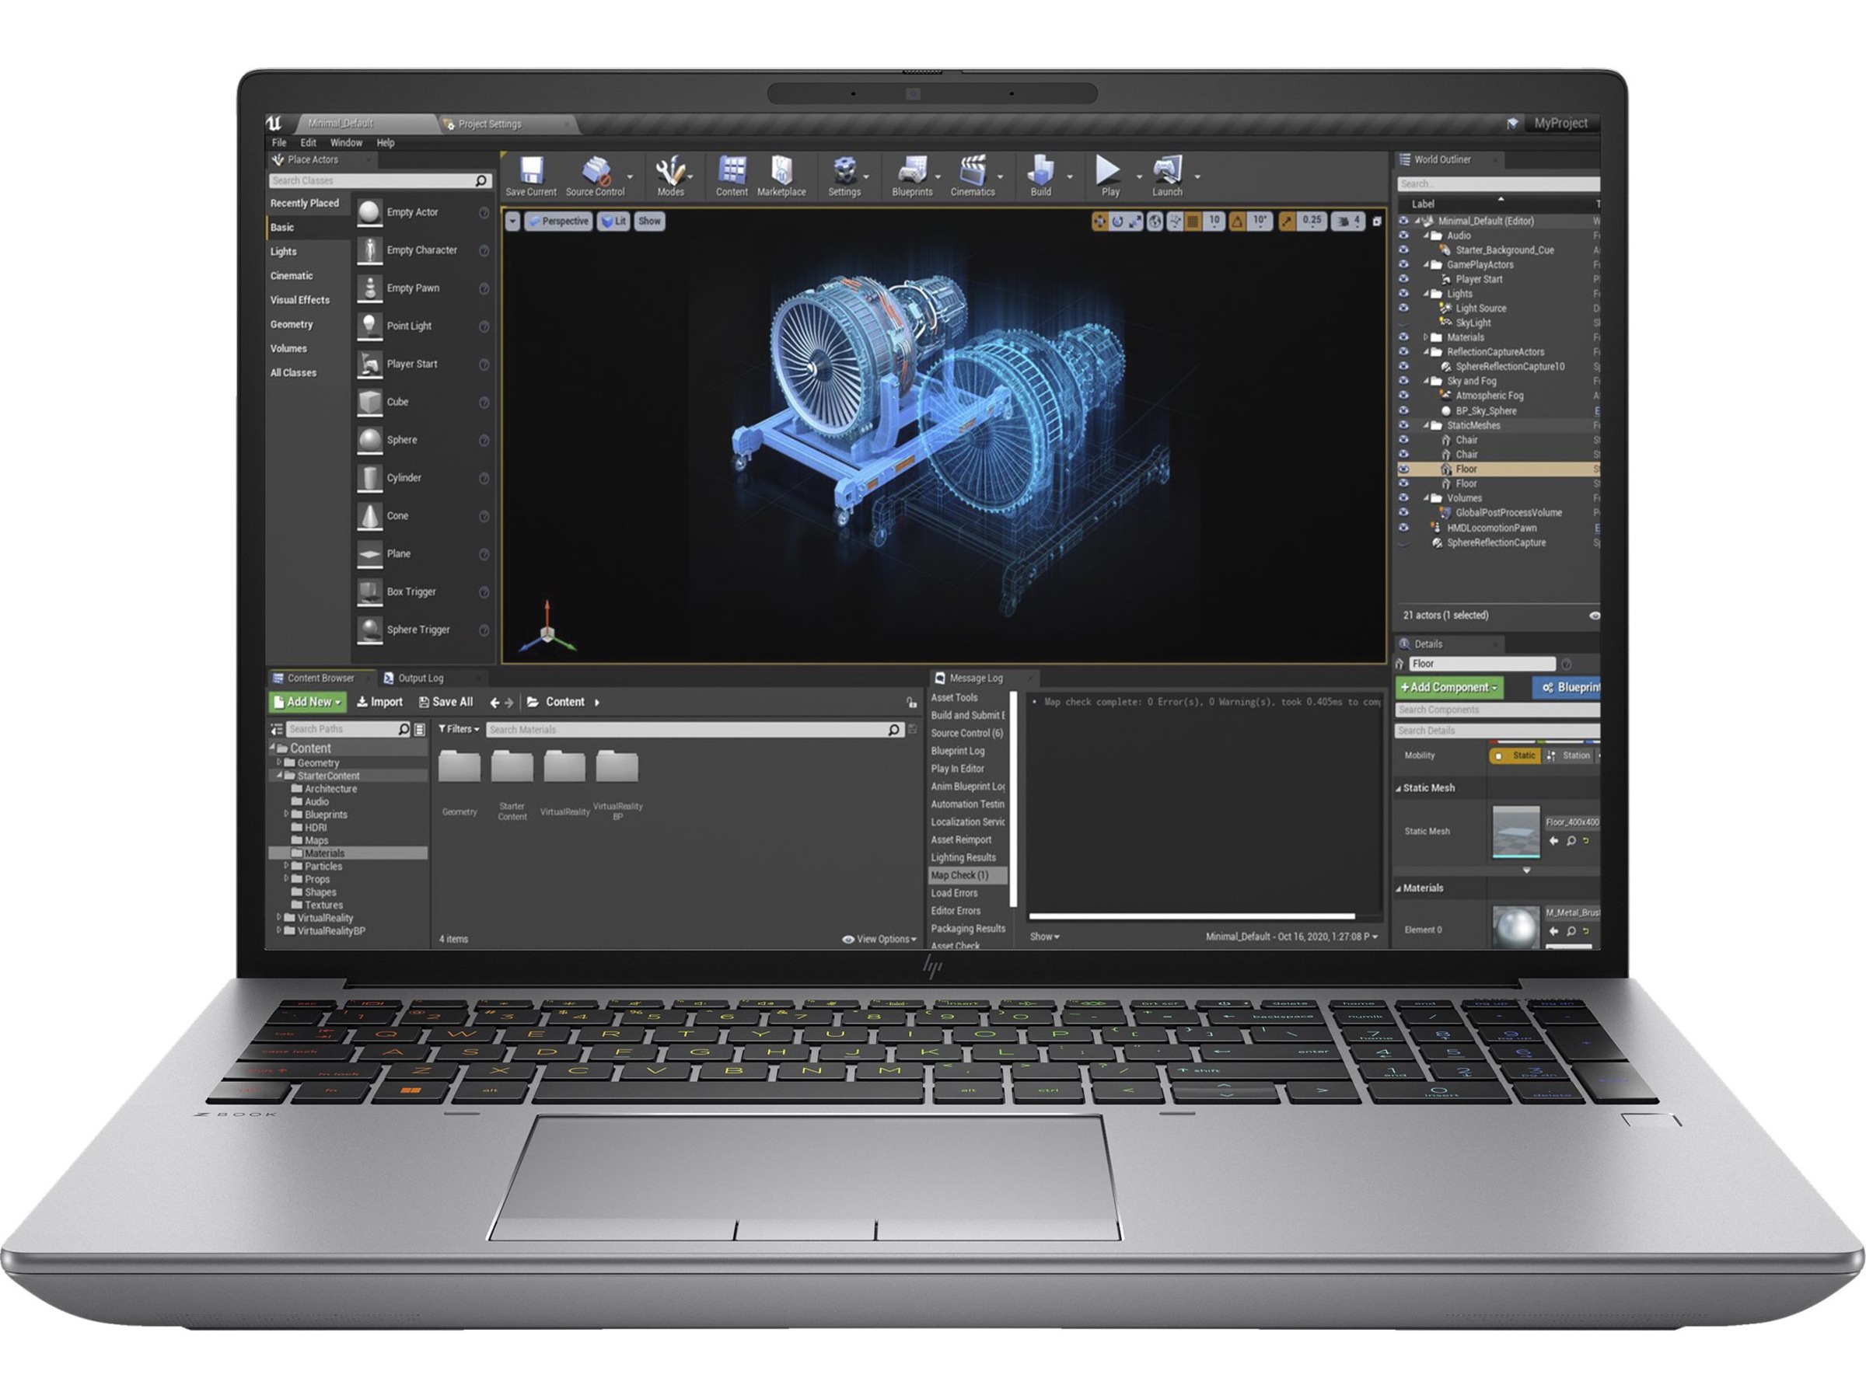
Task: Click the Import button
Action: click(x=379, y=702)
